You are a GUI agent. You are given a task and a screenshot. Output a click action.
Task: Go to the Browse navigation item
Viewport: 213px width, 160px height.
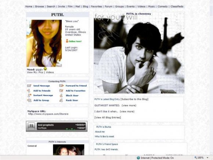point(39,6)
